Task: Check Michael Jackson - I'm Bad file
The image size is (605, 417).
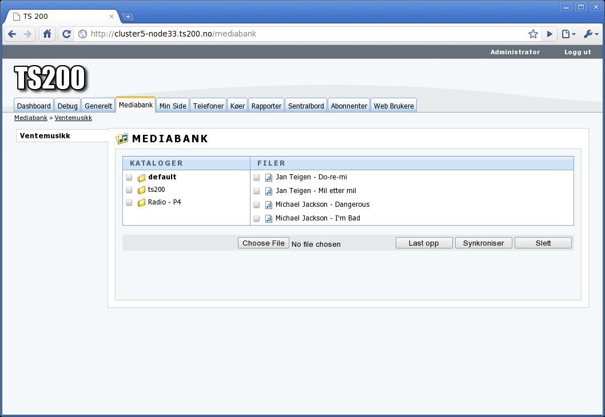Action: pyautogui.click(x=257, y=219)
